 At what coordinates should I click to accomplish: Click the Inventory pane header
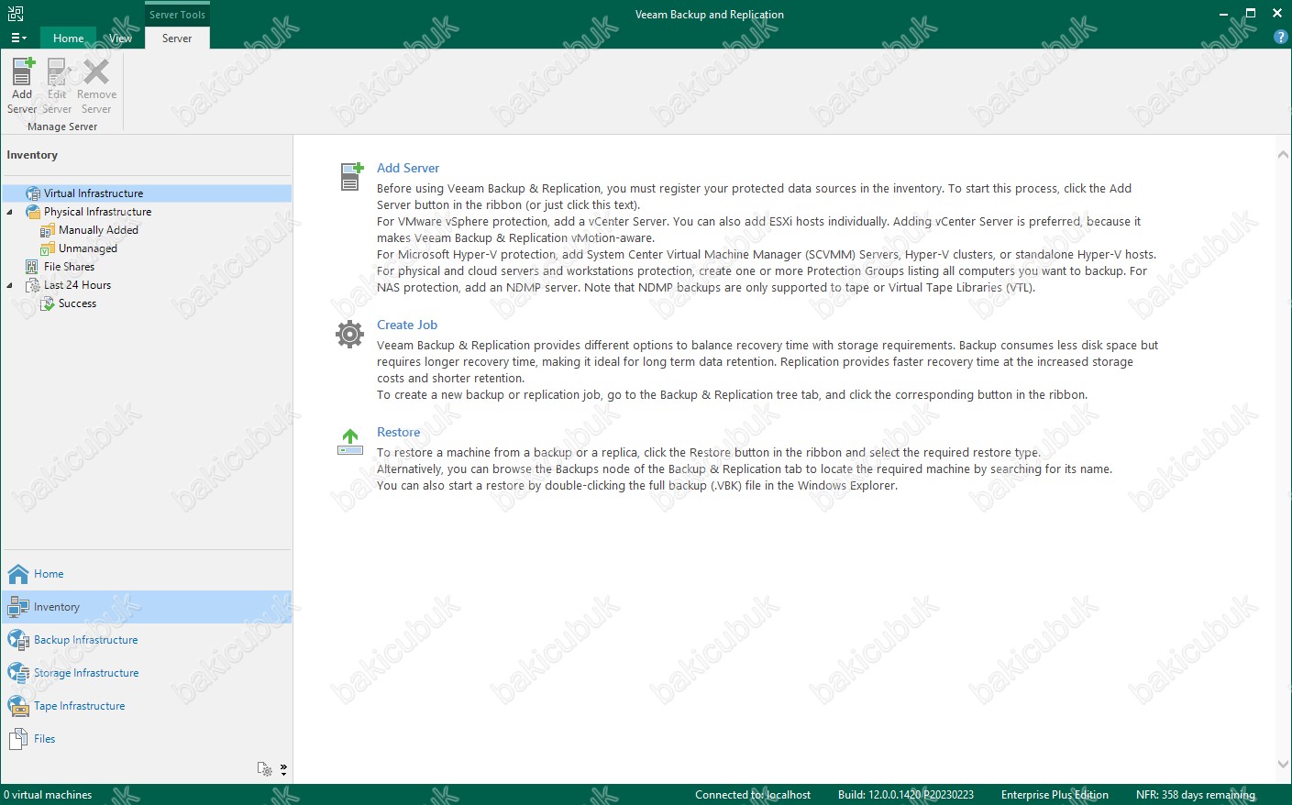[x=32, y=155]
